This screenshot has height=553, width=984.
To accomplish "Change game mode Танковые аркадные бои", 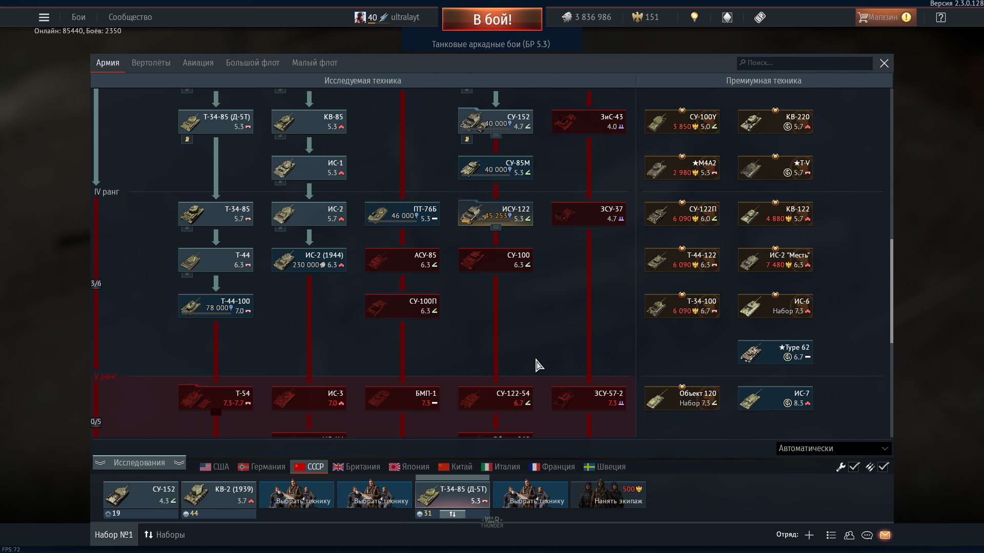I will click(x=491, y=44).
